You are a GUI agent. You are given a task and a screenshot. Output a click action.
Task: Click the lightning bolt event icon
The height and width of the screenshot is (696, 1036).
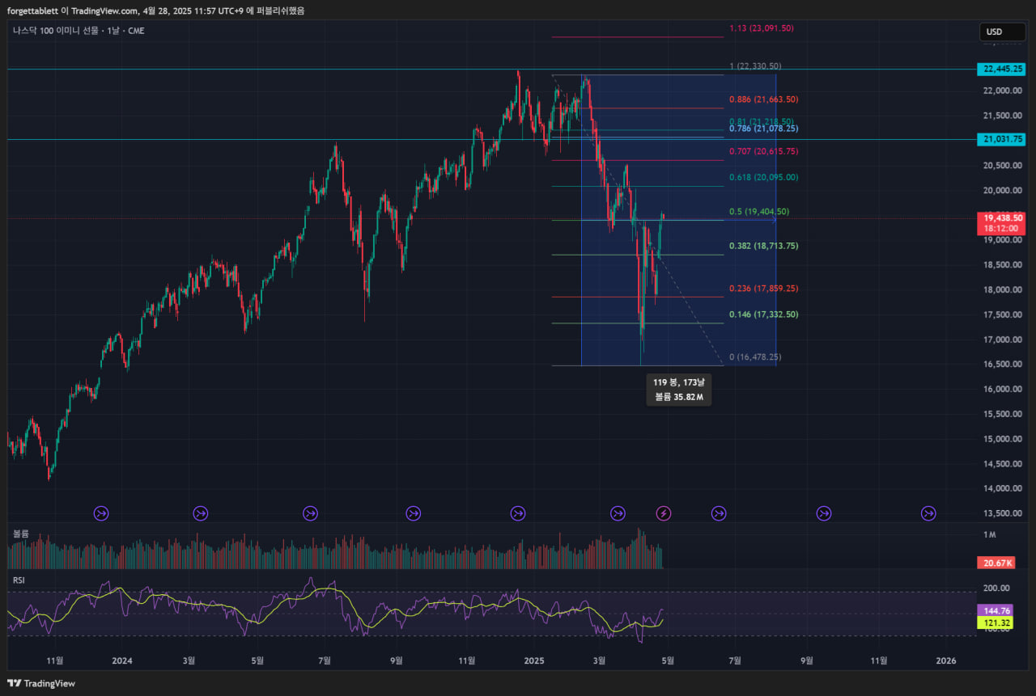[664, 513]
